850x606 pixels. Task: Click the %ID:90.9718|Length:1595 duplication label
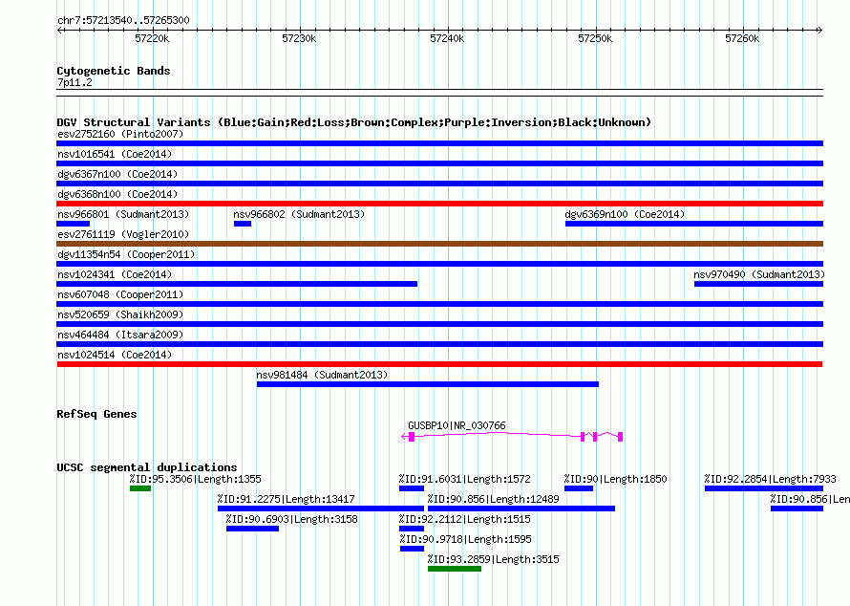pos(465,539)
